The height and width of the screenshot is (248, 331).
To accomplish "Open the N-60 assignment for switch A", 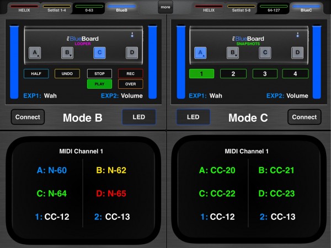I will tap(52, 170).
